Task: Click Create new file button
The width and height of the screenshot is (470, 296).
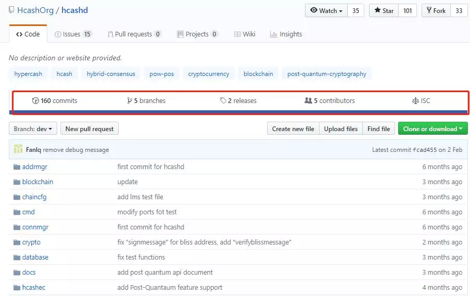Action: coord(293,128)
